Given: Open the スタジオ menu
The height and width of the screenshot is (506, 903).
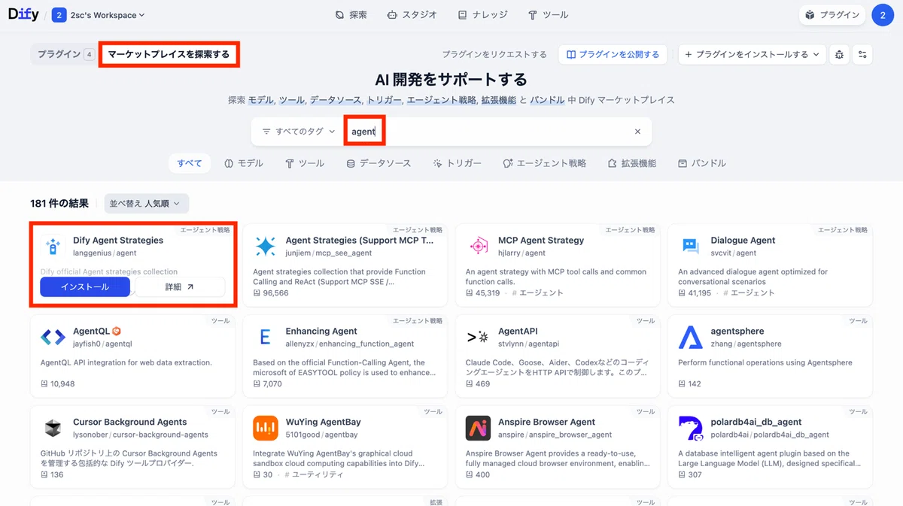Looking at the screenshot, I should click(x=414, y=15).
